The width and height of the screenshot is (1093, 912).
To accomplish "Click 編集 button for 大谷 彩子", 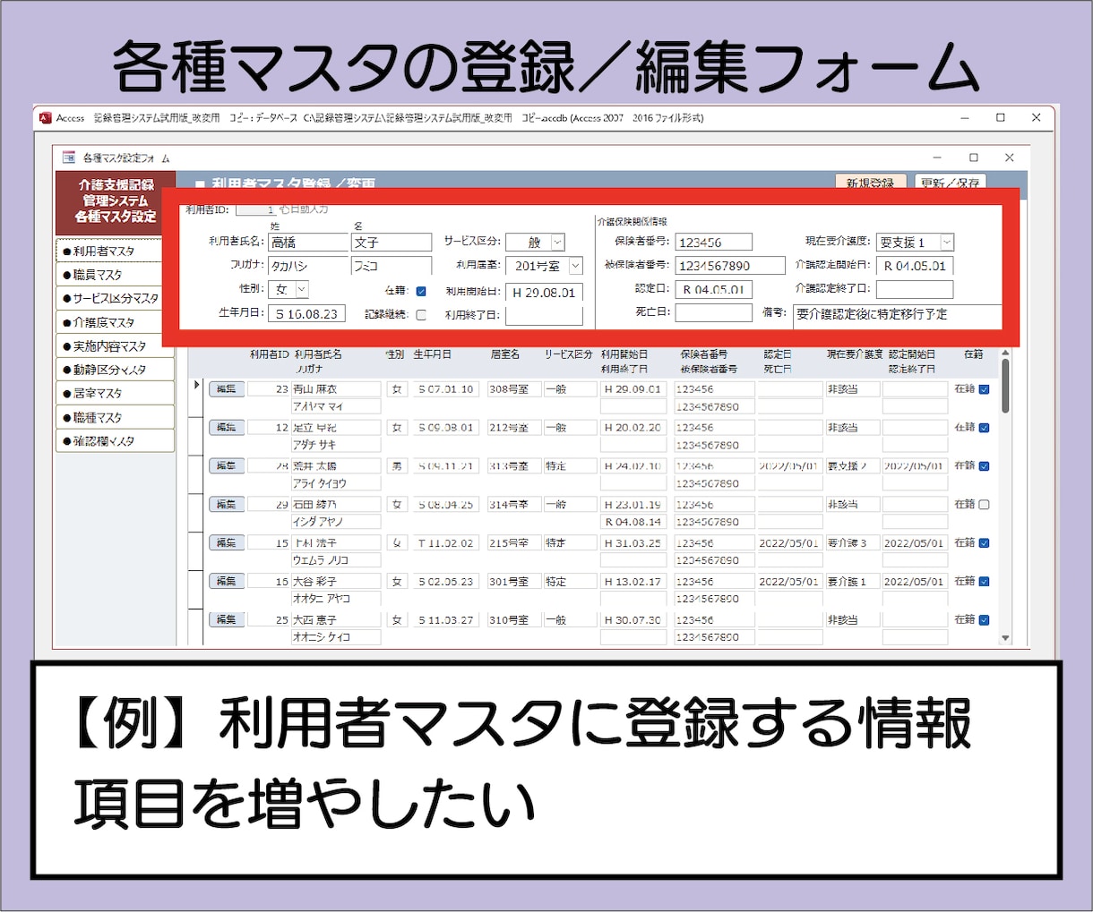I will (227, 581).
